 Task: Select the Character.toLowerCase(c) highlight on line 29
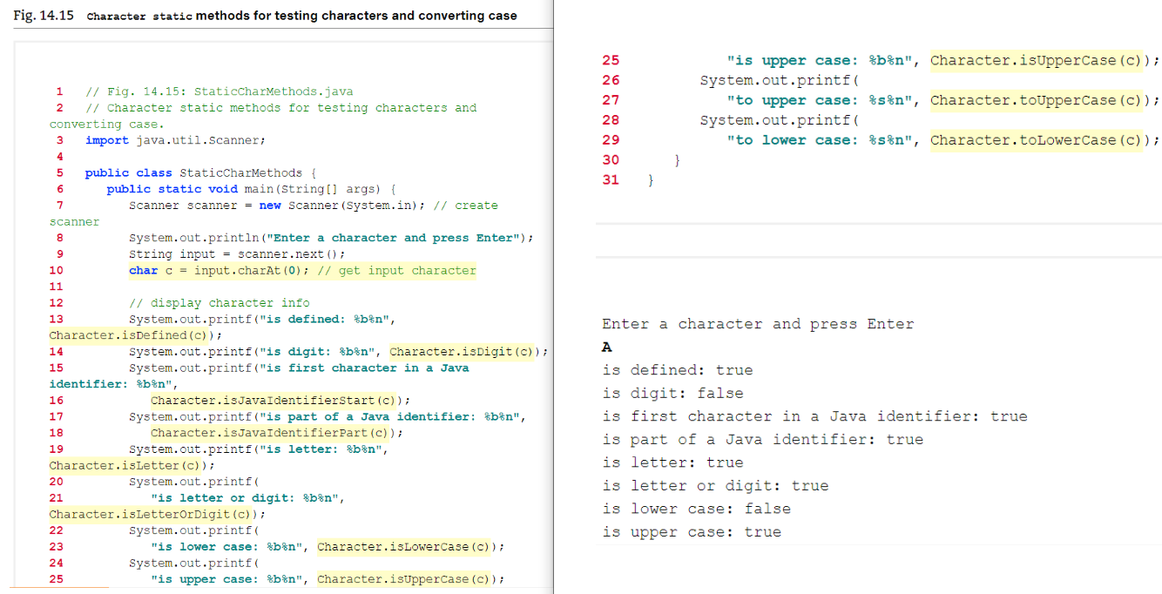(x=1038, y=139)
